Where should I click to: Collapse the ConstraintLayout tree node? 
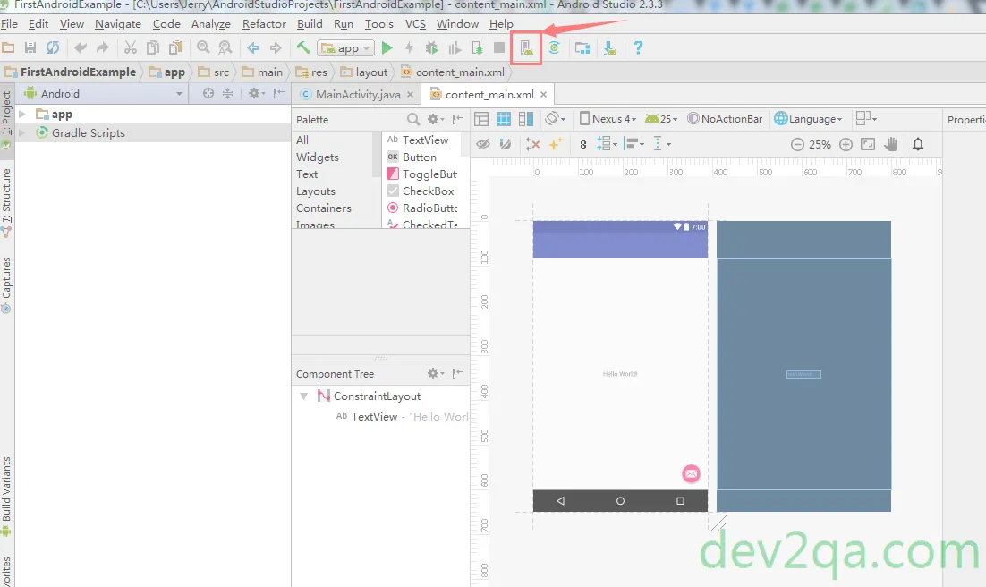(x=303, y=396)
